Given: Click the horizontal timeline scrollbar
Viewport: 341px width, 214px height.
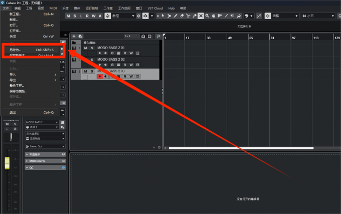Looking at the screenshot, I should click(x=241, y=148).
